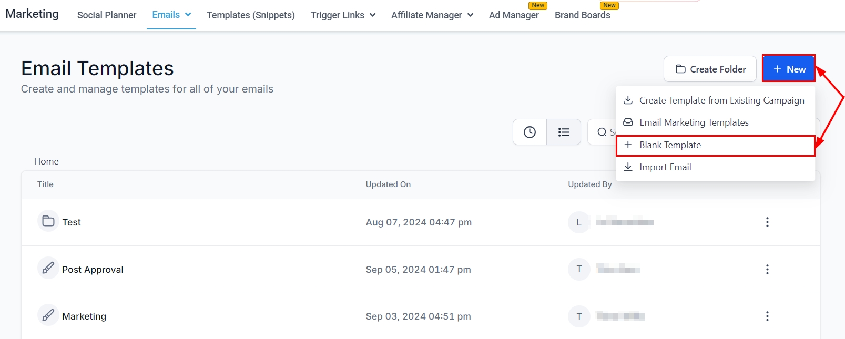Choose Create Template from Existing Campaign

pos(721,100)
